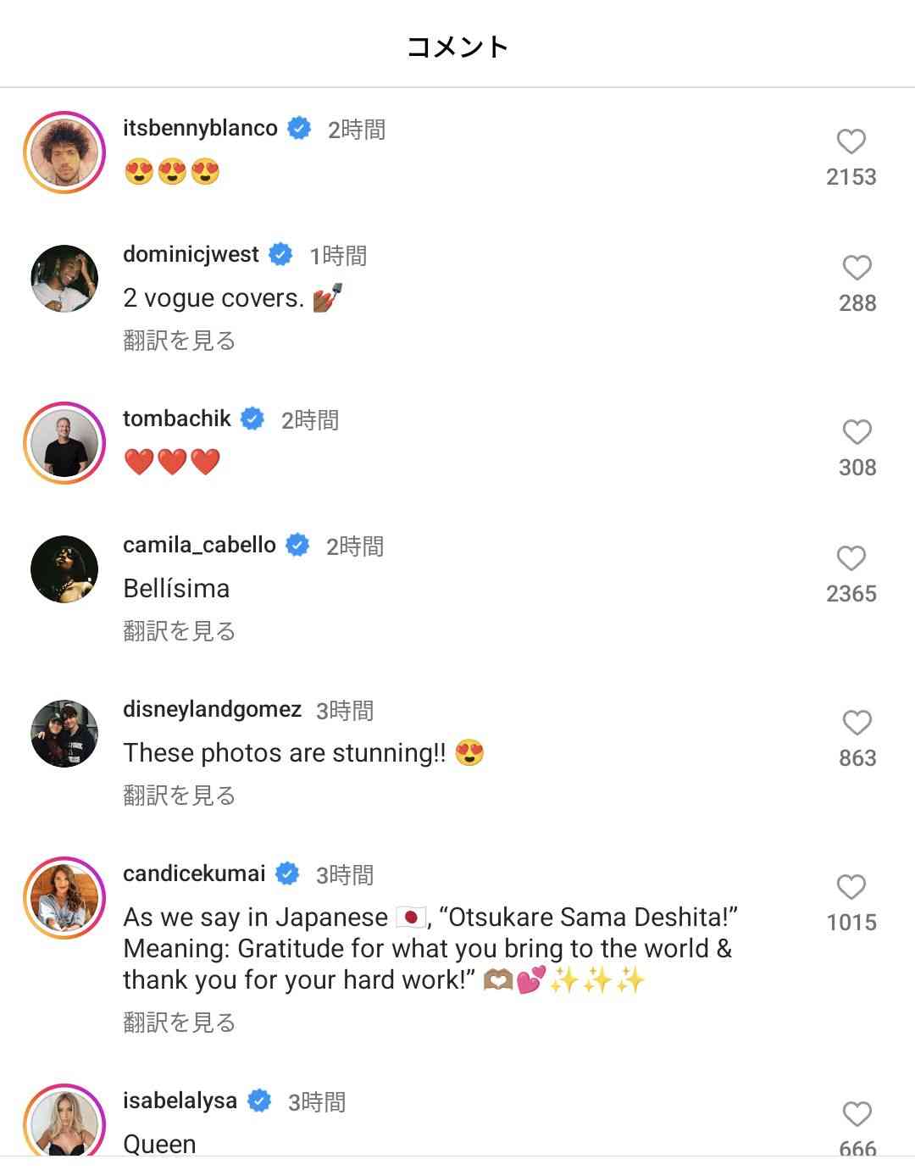Show translation under disneylandgomez's comment
Screen dimensions: 915x1170
point(179,796)
